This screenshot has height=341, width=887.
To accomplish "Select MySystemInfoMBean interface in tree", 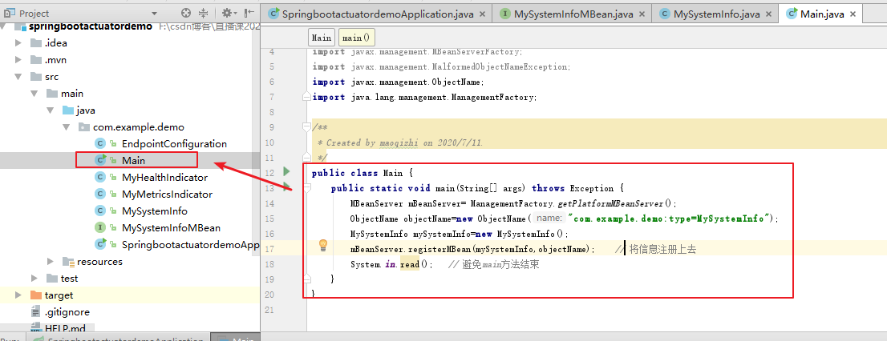I will (171, 228).
